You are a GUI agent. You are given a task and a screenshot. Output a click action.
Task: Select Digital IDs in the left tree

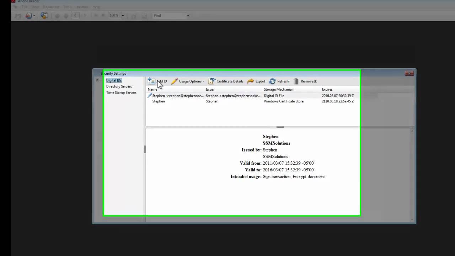pyautogui.click(x=114, y=80)
